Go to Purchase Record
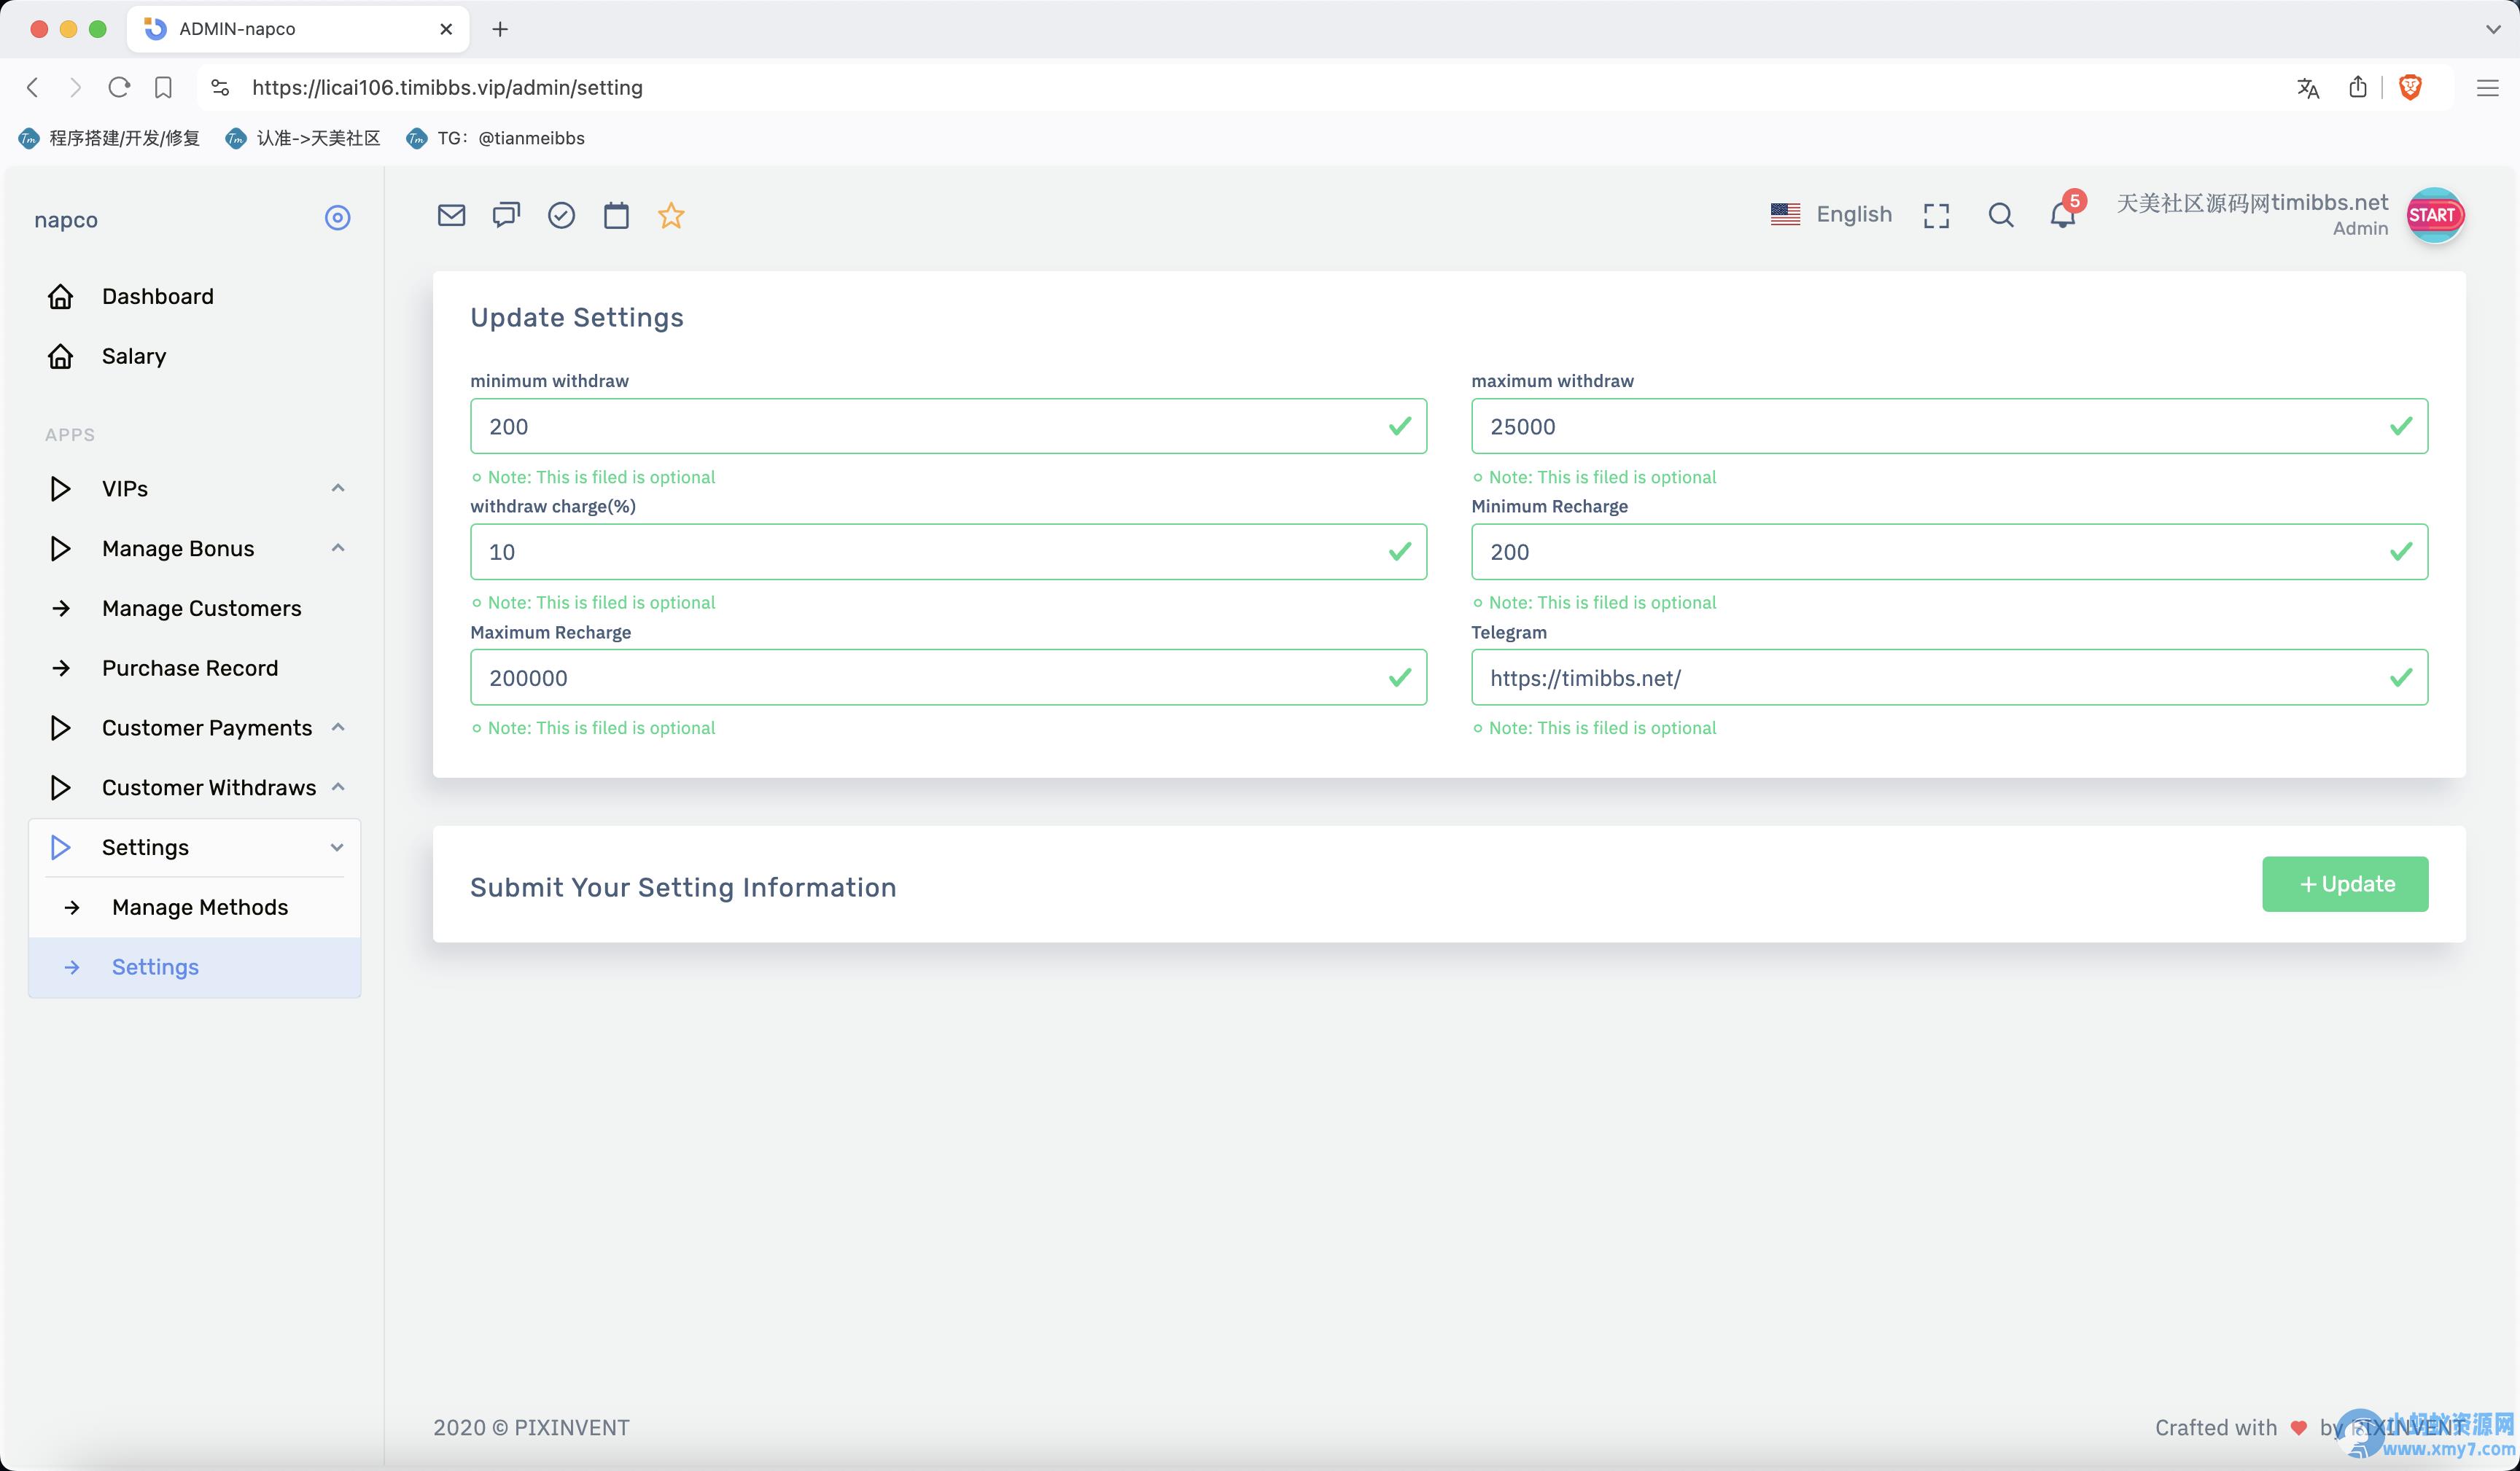This screenshot has width=2520, height=1471. pyautogui.click(x=195, y=668)
